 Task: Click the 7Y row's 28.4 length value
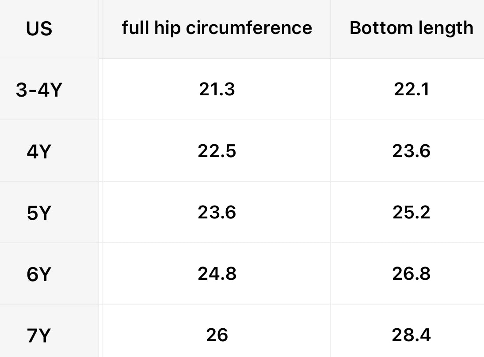(x=411, y=335)
